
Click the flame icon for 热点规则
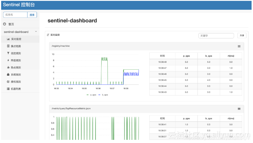8,67
